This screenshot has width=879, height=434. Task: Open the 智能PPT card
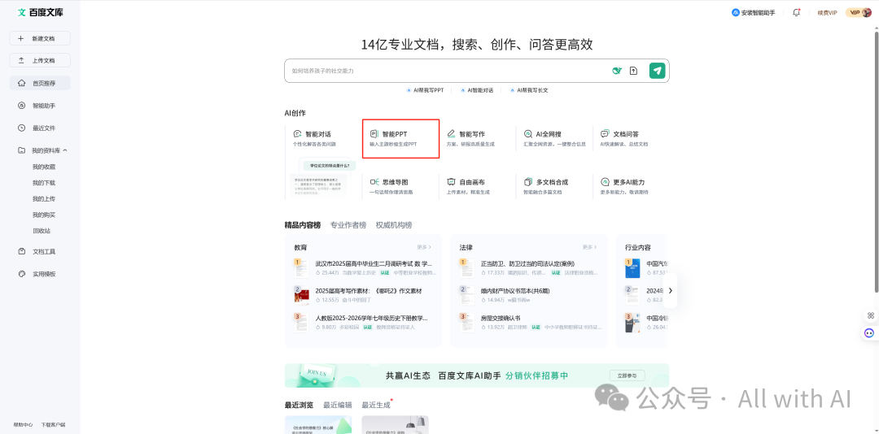pyautogui.click(x=400, y=138)
